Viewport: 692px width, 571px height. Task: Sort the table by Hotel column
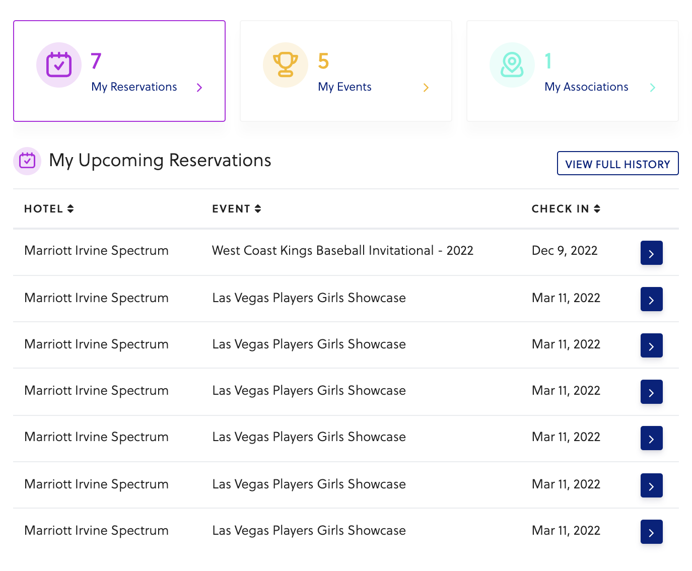pos(49,209)
